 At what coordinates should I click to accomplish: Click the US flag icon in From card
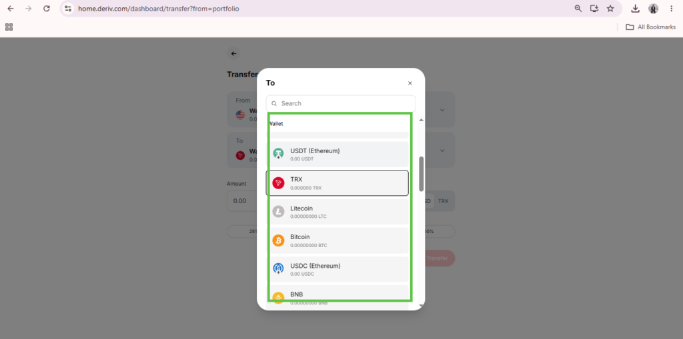(x=240, y=115)
